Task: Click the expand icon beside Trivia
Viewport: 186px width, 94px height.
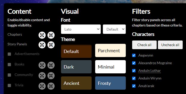Action: [x=42, y=86]
